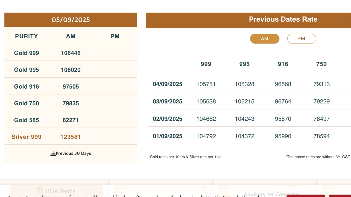Viewport: 351px width, 197px height.
Task: Open the IBJA Terms link text
Action: point(61,191)
